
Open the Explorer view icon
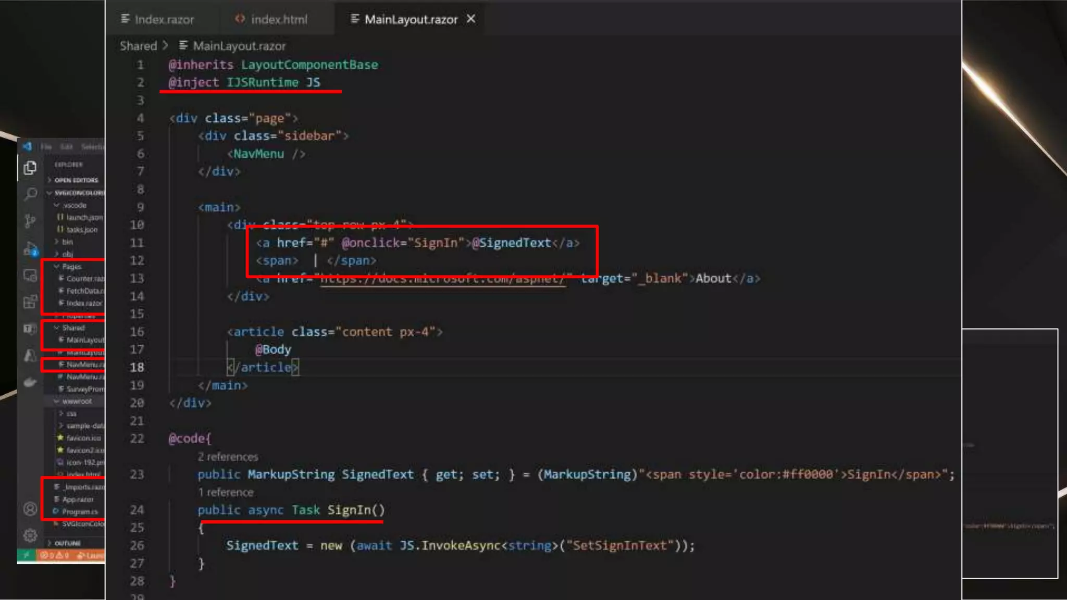click(x=30, y=168)
